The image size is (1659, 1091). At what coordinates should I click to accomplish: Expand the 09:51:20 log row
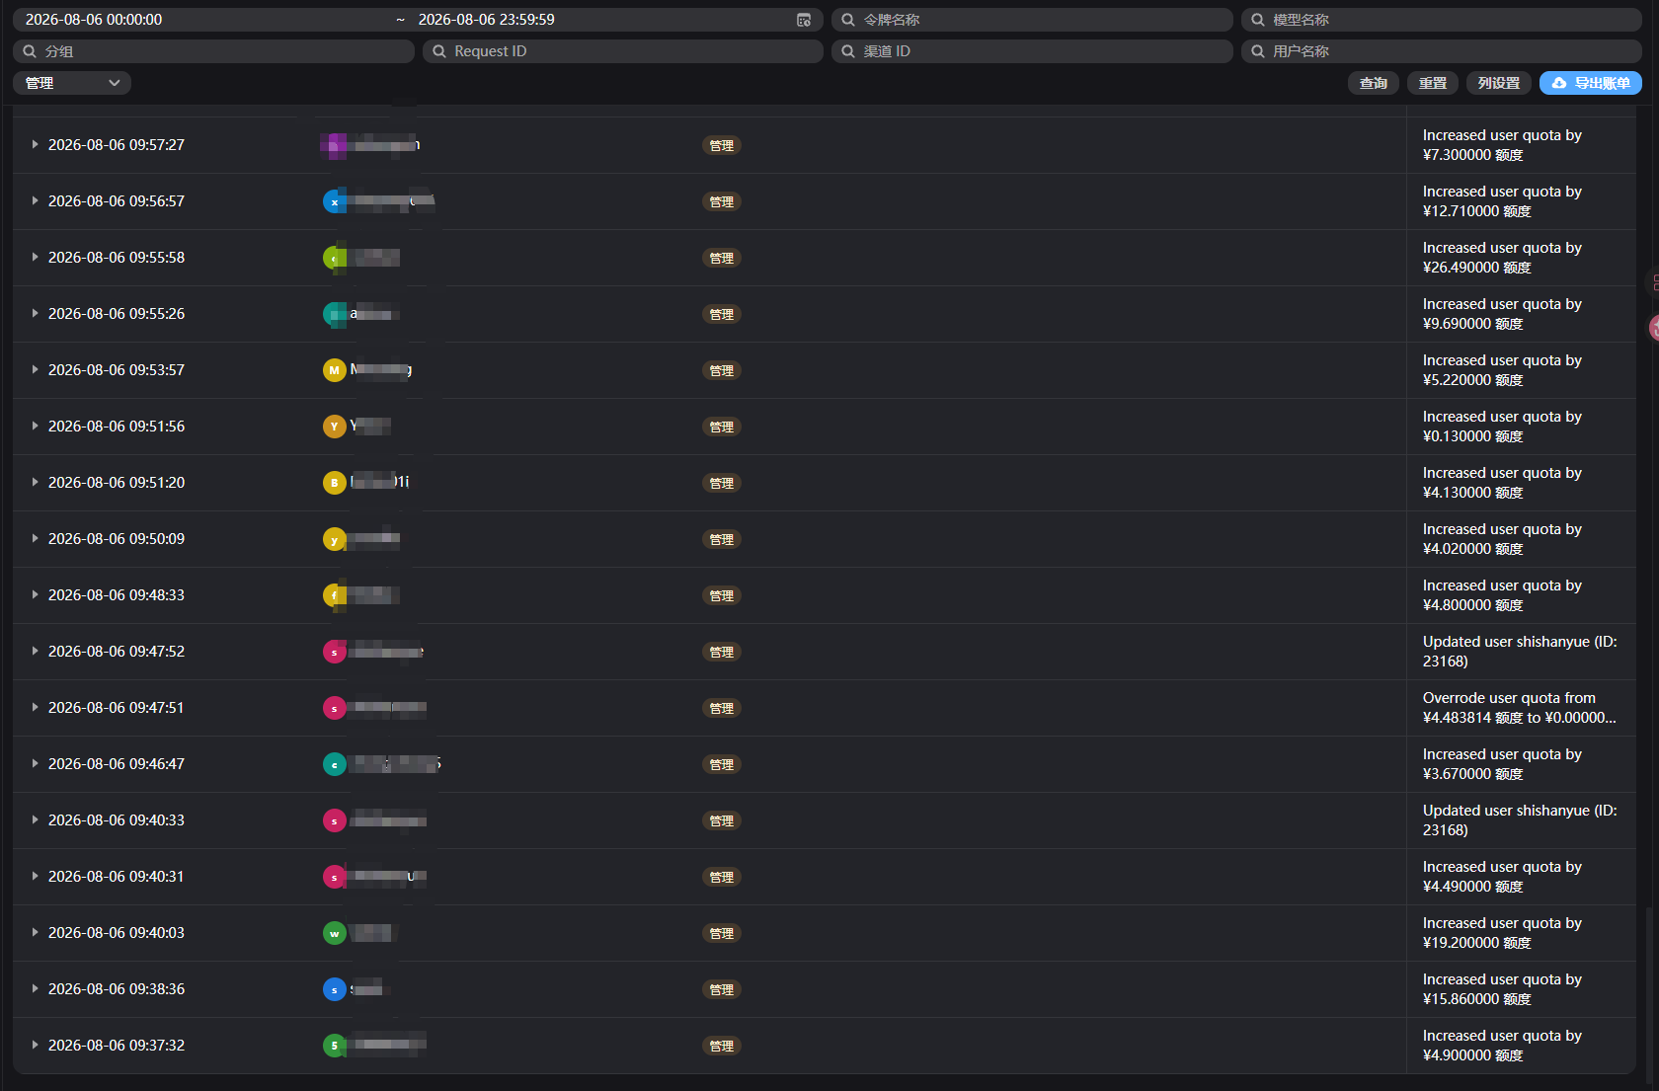coord(35,482)
